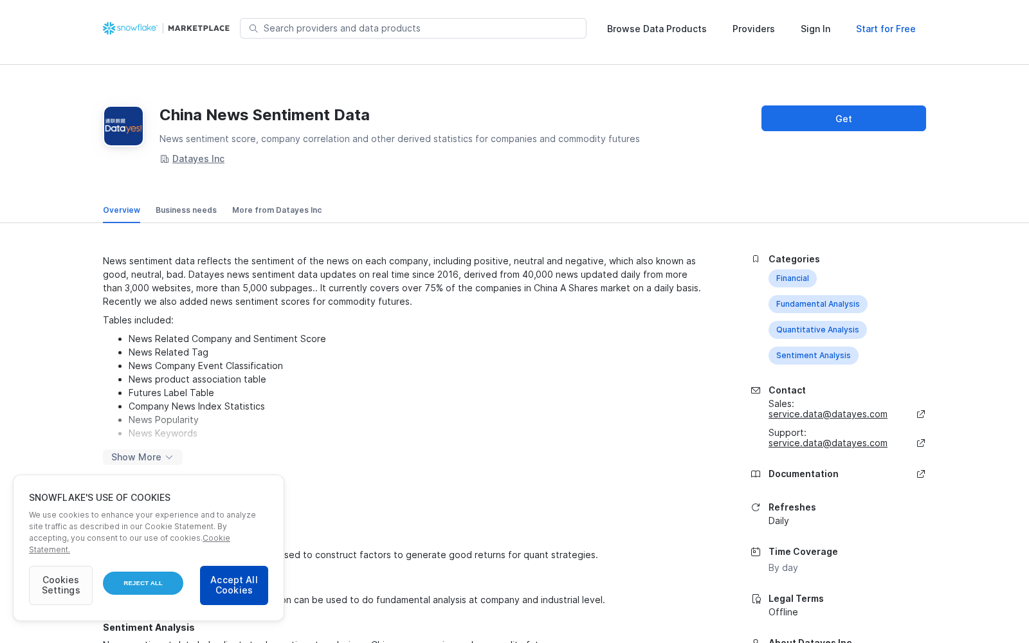
Task: Click the legal document icon beside Legal Terms
Action: click(x=756, y=599)
